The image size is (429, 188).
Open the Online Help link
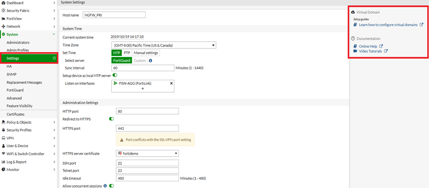[x=368, y=47]
